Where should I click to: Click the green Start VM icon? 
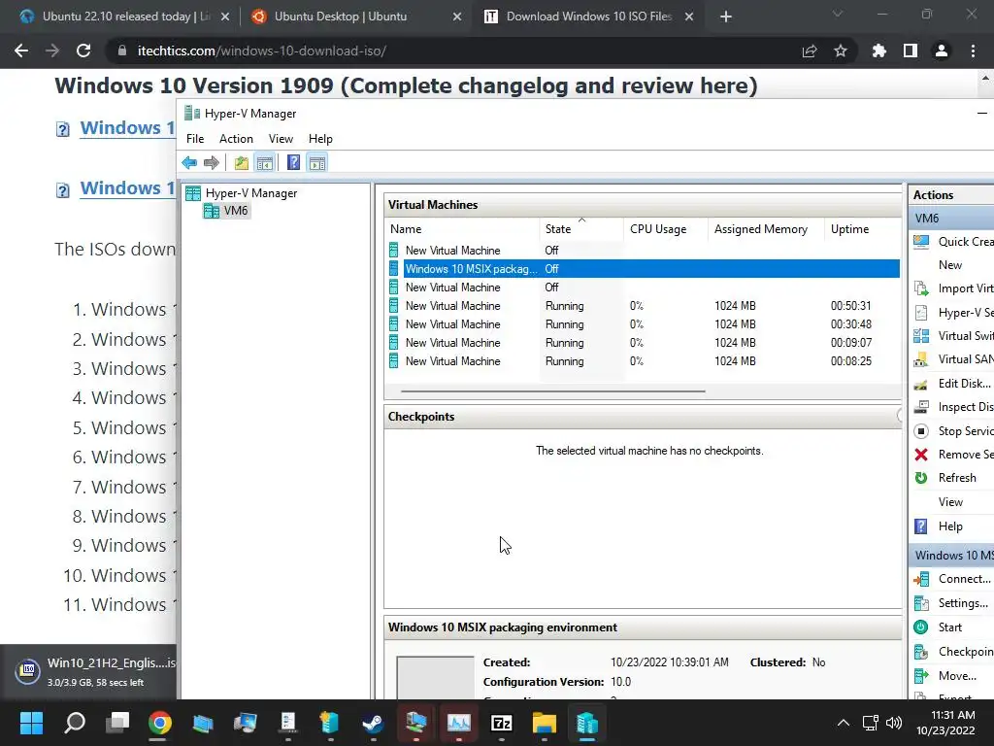point(921,627)
